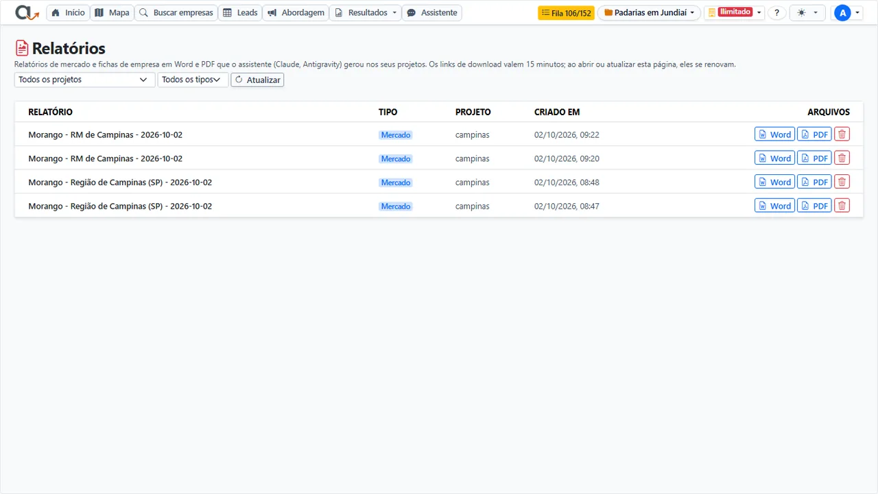This screenshot has width=878, height=494.
Task: Click the campinas project cell in 08:48 row
Action: point(473,183)
